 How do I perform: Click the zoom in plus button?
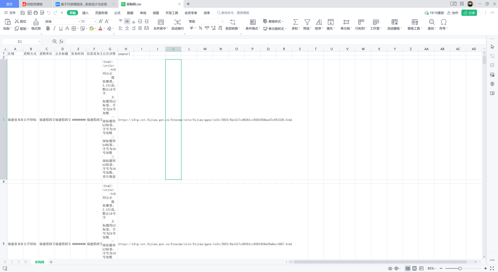coord(485,268)
